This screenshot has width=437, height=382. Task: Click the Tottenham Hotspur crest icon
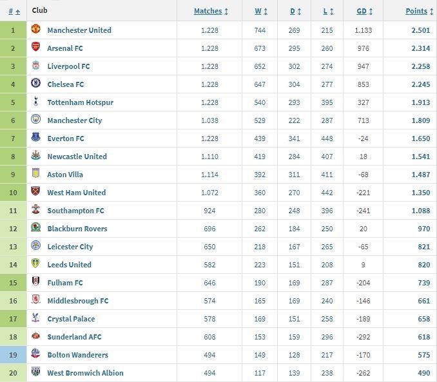pyautogui.click(x=35, y=101)
